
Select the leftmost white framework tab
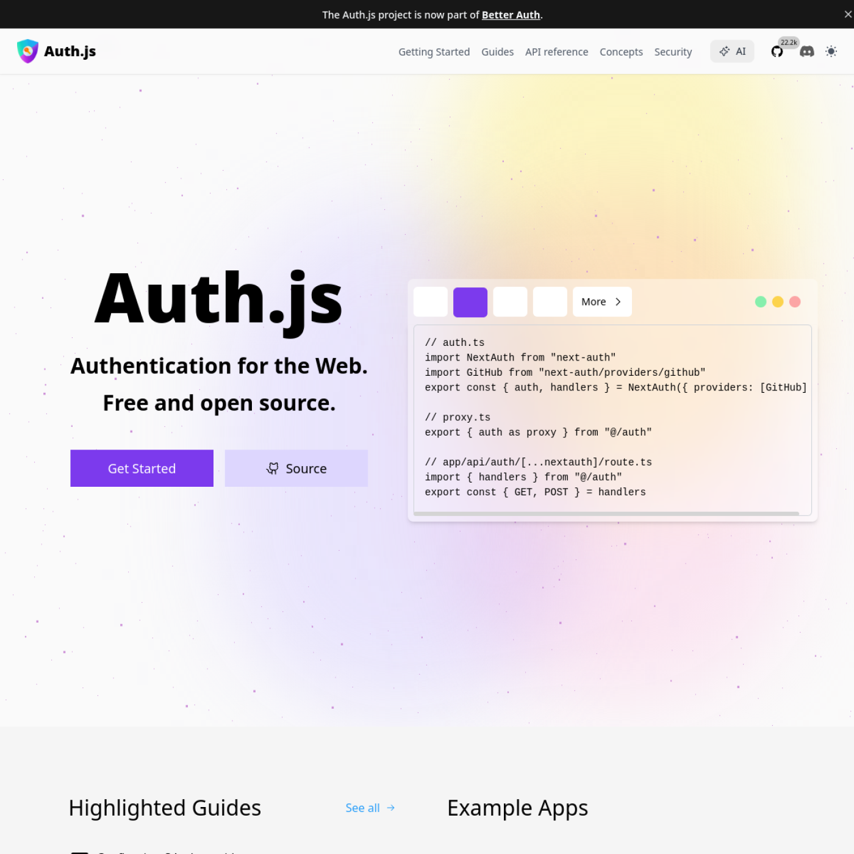tap(431, 302)
